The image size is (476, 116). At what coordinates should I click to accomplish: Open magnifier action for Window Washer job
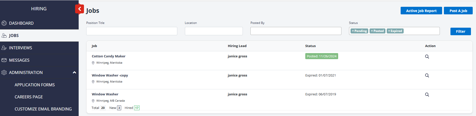point(427,95)
